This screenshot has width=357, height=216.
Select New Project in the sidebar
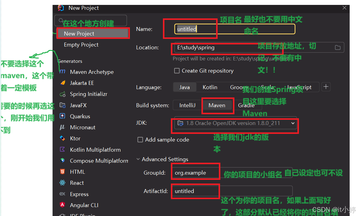pos(92,34)
